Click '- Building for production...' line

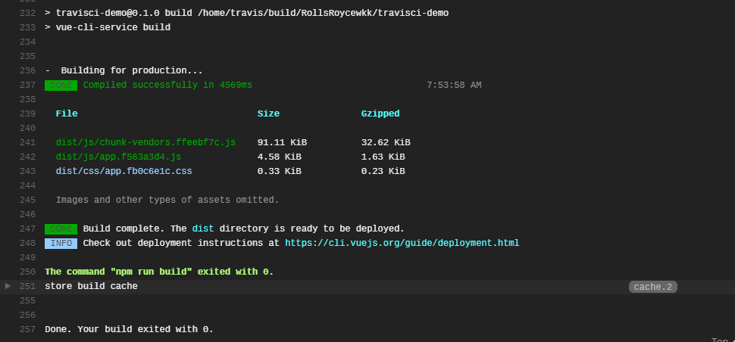point(124,70)
